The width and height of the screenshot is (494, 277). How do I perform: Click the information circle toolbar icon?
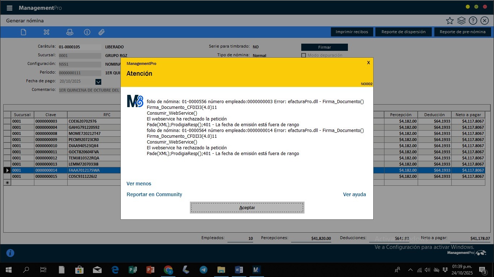point(87,32)
